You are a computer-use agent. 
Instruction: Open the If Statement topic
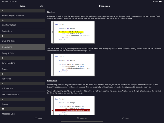23,88
